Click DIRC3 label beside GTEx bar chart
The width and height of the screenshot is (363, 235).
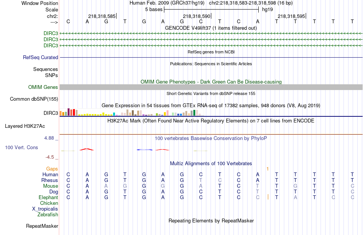point(51,113)
